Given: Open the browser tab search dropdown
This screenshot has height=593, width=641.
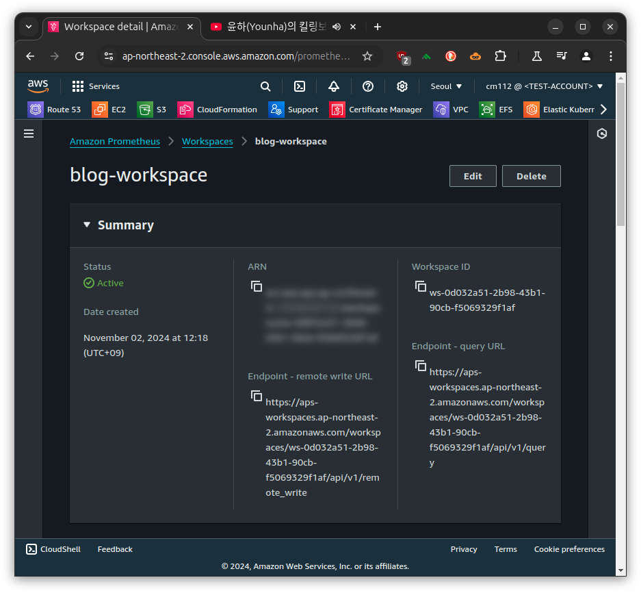Looking at the screenshot, I should [x=29, y=27].
